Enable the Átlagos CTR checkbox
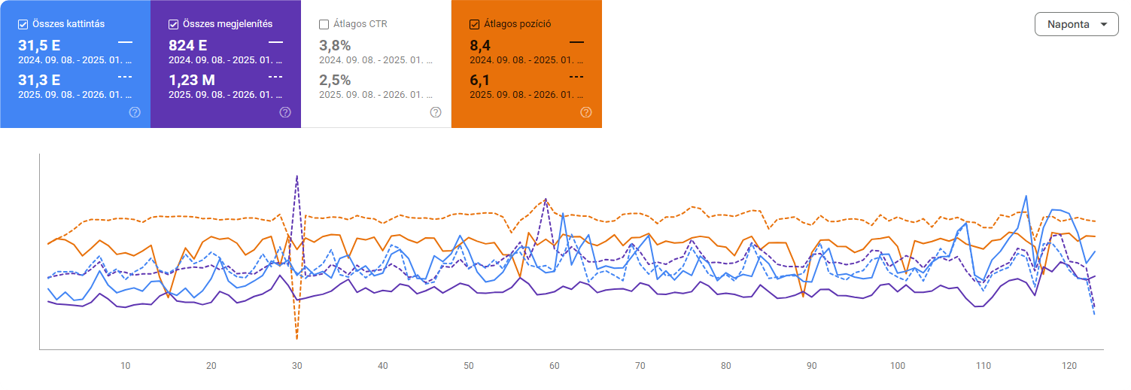Viewport: 1131px width, 390px height. pyautogui.click(x=324, y=24)
